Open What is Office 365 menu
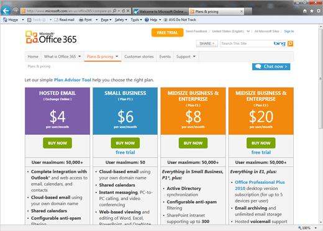The width and height of the screenshot is (323, 231). 62,57
